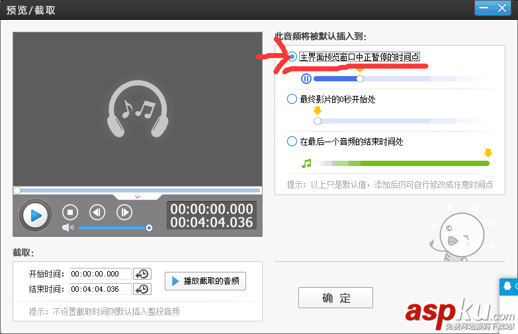518x334 pixels.
Task: Minimize the 预览/截取 dialog
Action: (484, 8)
